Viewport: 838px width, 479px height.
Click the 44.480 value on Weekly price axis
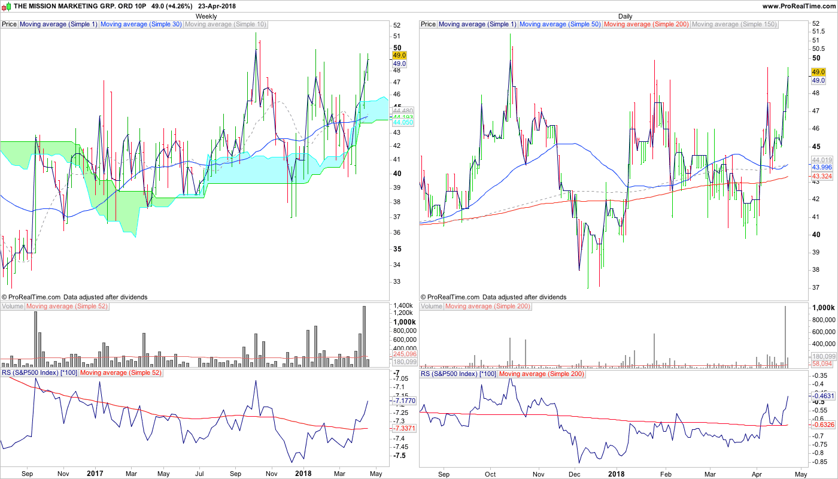coord(404,111)
